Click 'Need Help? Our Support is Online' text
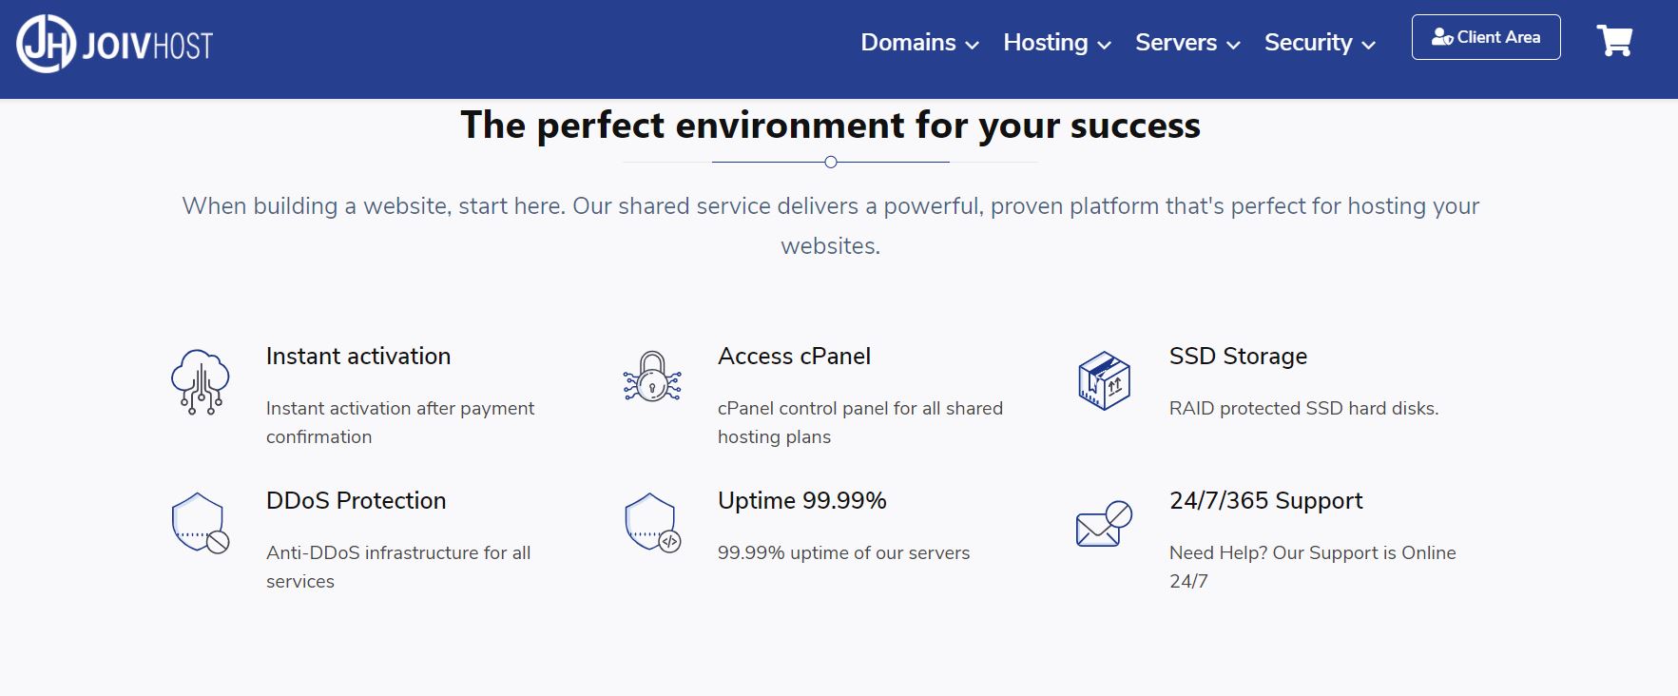 [1312, 552]
